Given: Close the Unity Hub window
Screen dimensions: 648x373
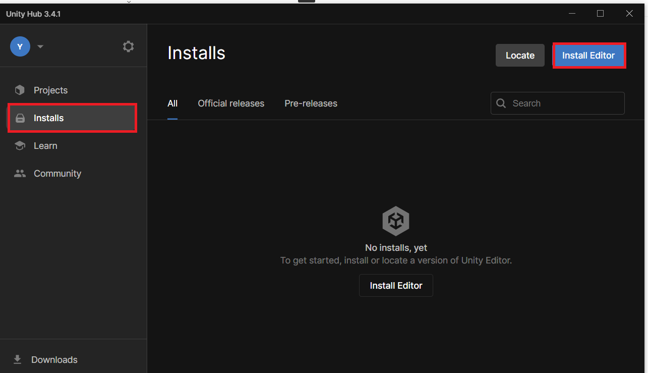Looking at the screenshot, I should [x=629, y=14].
